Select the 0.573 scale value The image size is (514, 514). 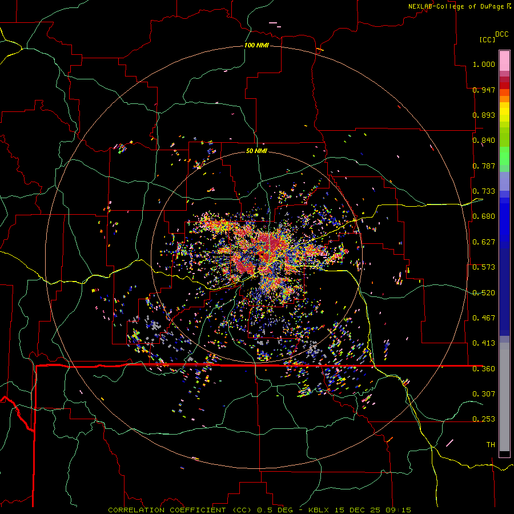click(x=484, y=267)
